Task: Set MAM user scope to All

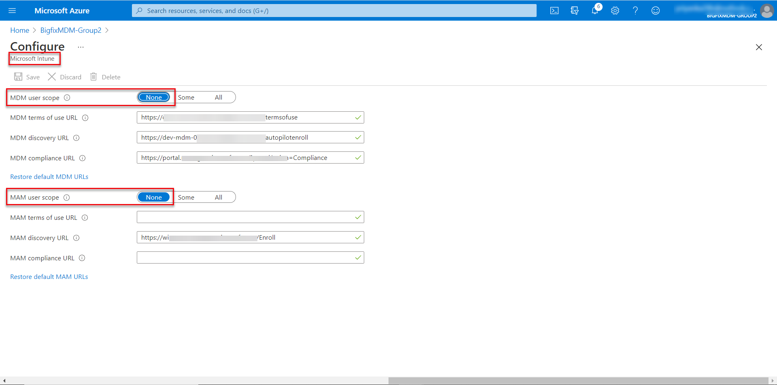Action: (x=219, y=197)
